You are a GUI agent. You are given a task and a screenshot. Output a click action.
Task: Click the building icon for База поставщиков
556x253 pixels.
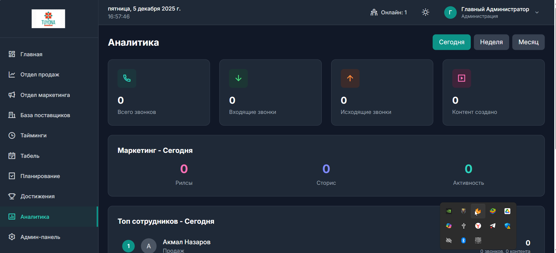12,115
